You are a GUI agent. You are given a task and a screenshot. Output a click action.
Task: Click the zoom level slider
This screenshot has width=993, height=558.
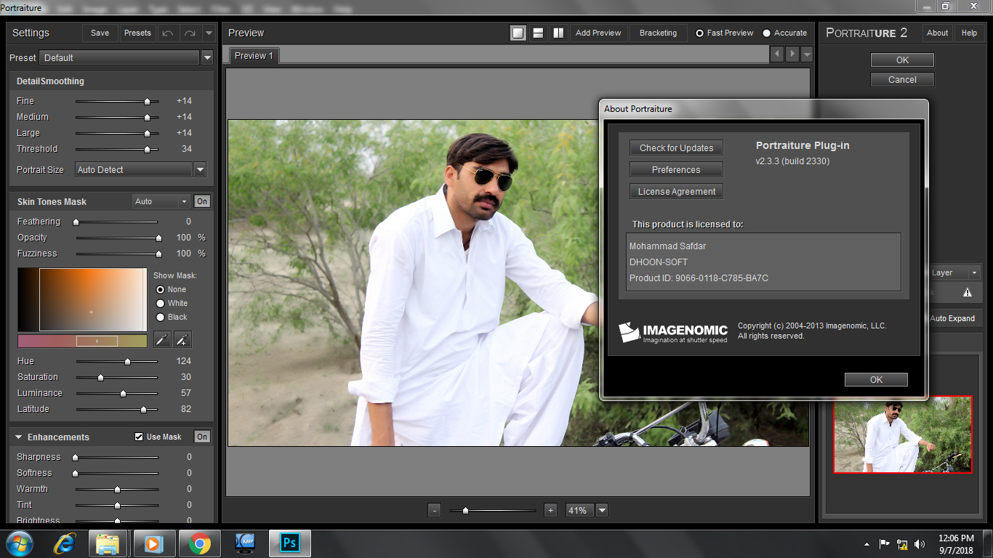(x=492, y=510)
